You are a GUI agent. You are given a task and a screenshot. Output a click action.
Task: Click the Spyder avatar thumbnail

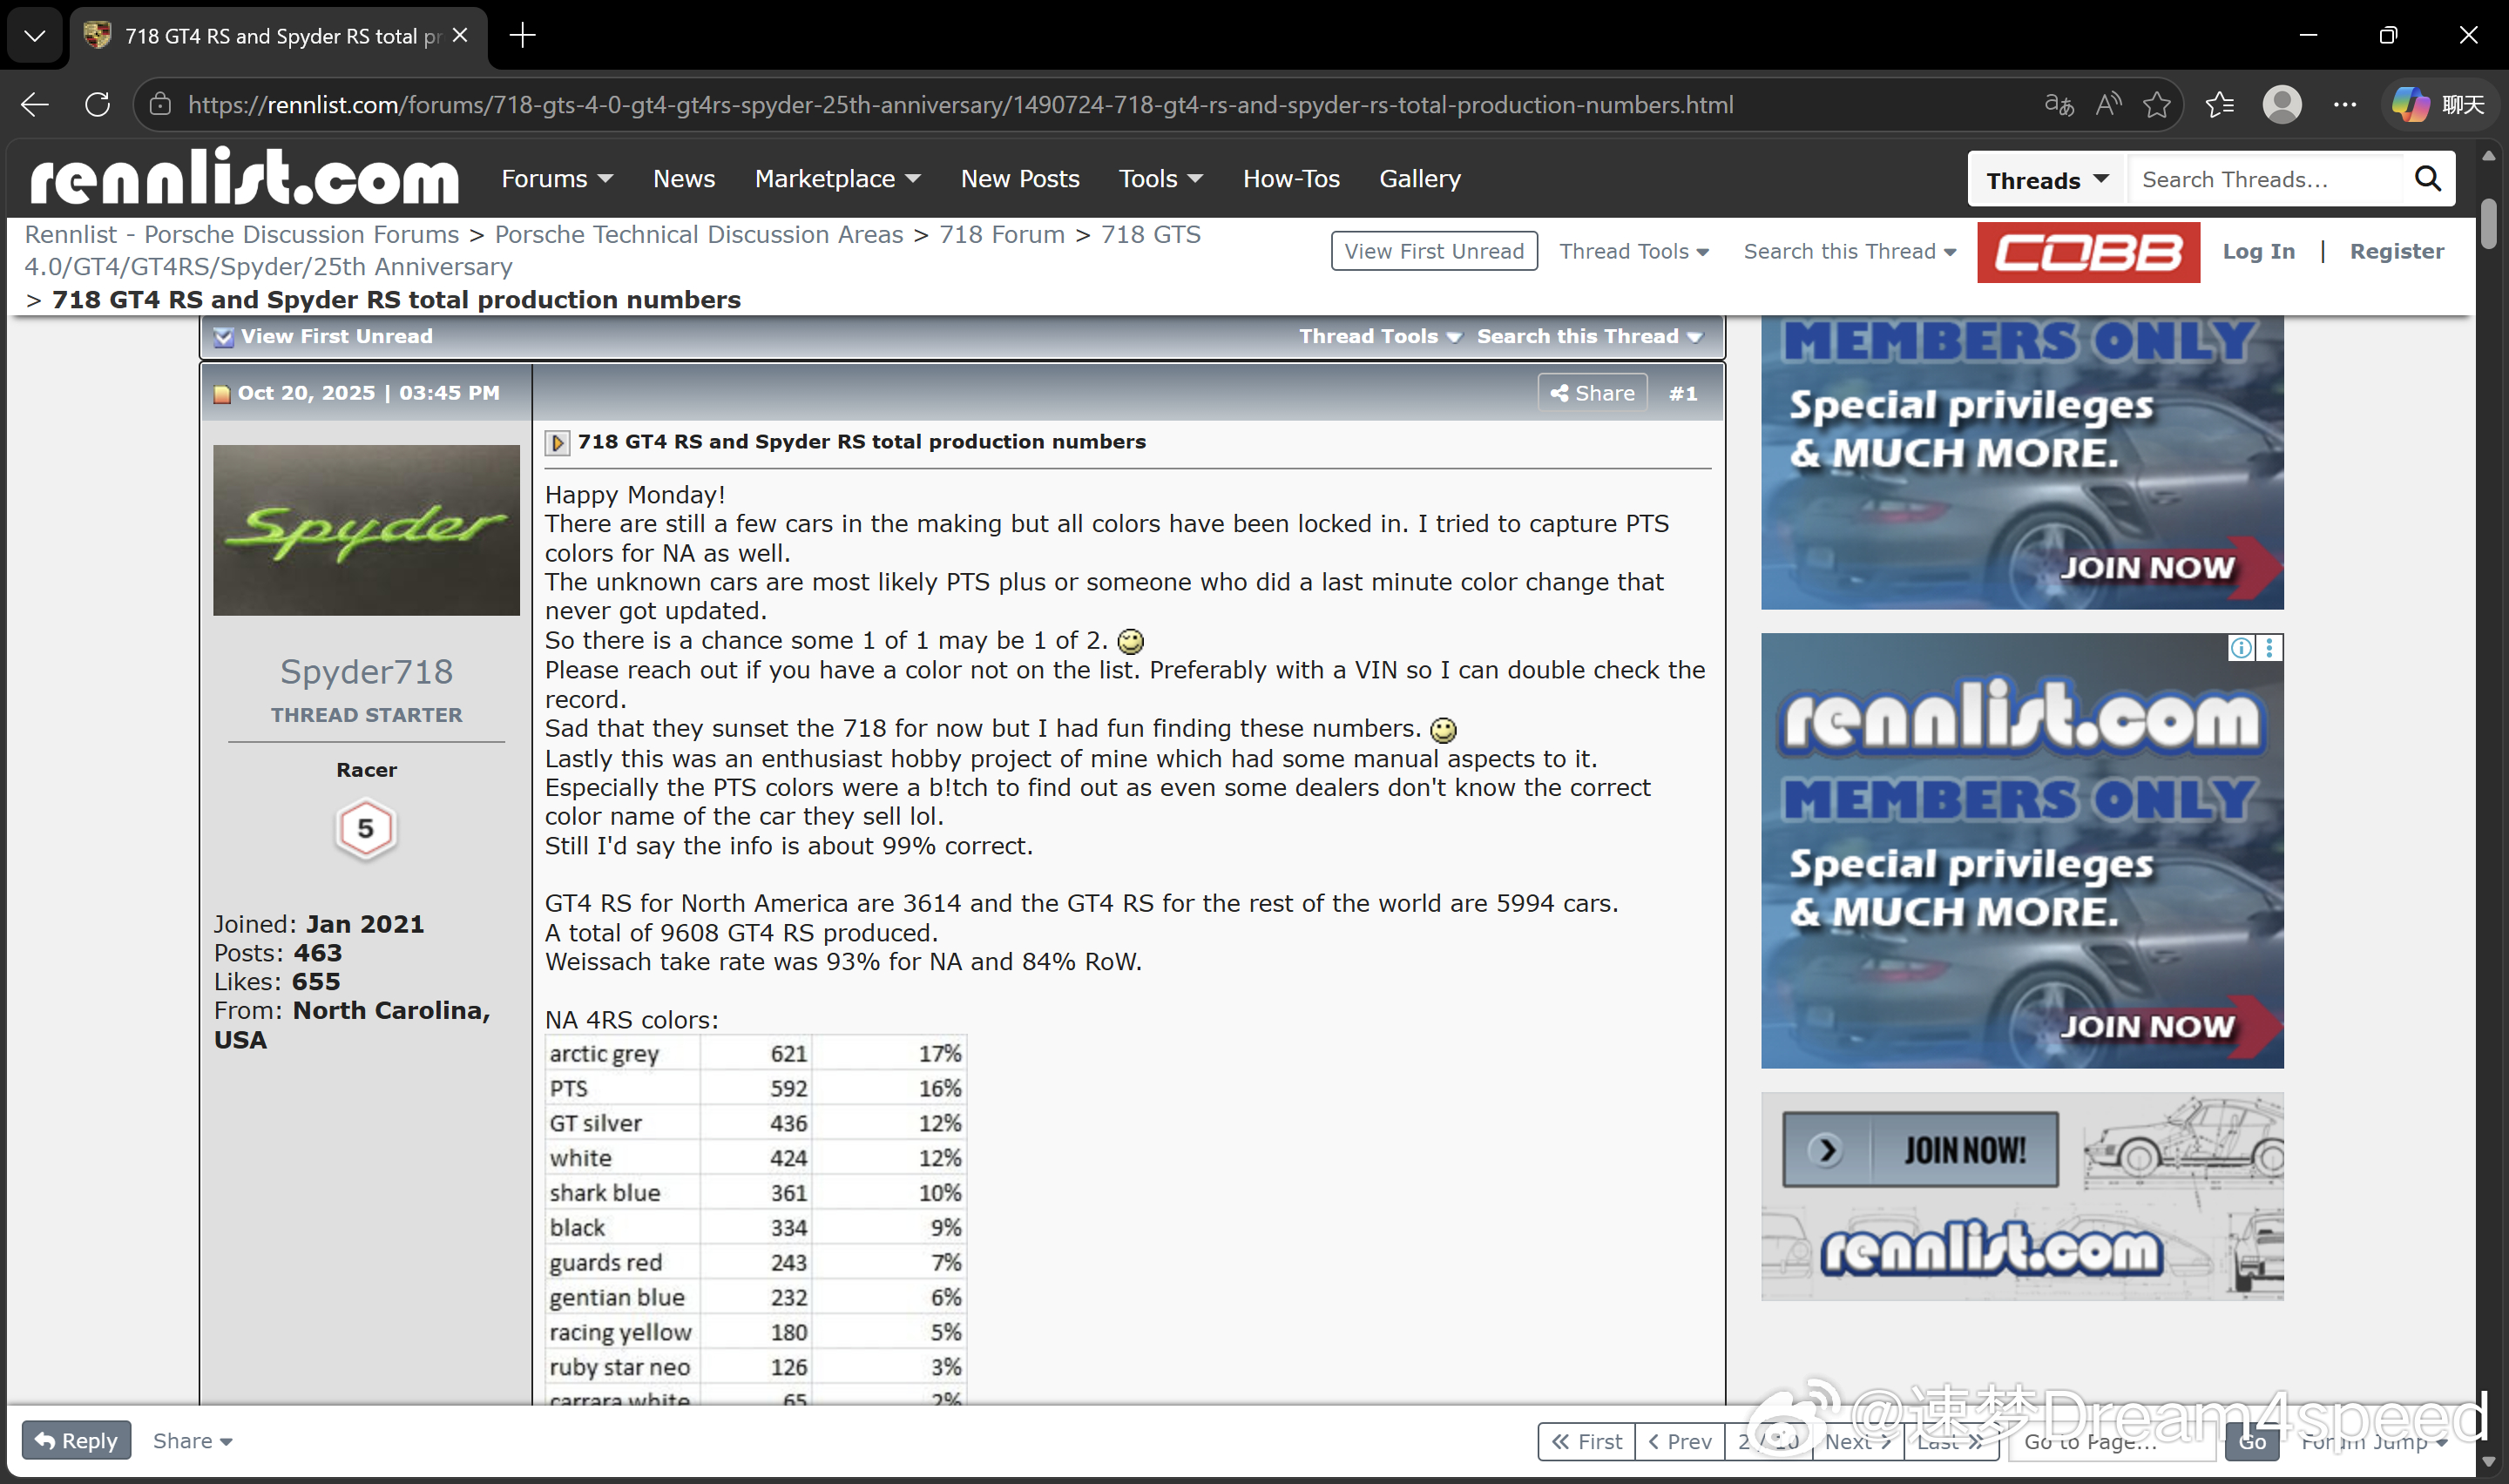[x=366, y=530]
